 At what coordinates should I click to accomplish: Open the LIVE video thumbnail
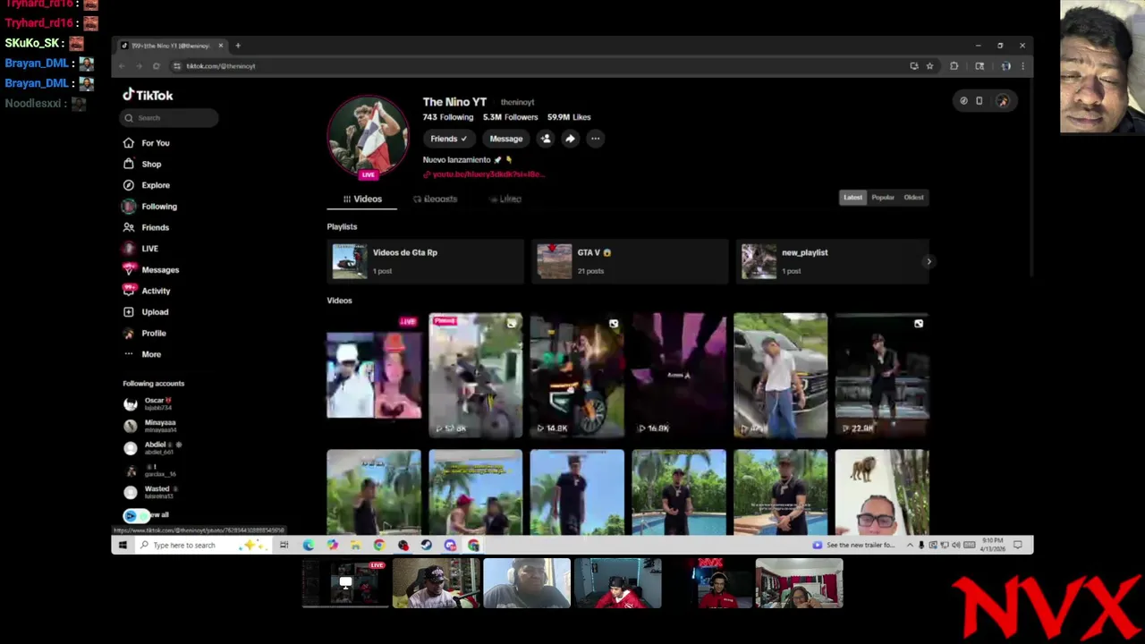[x=374, y=375]
